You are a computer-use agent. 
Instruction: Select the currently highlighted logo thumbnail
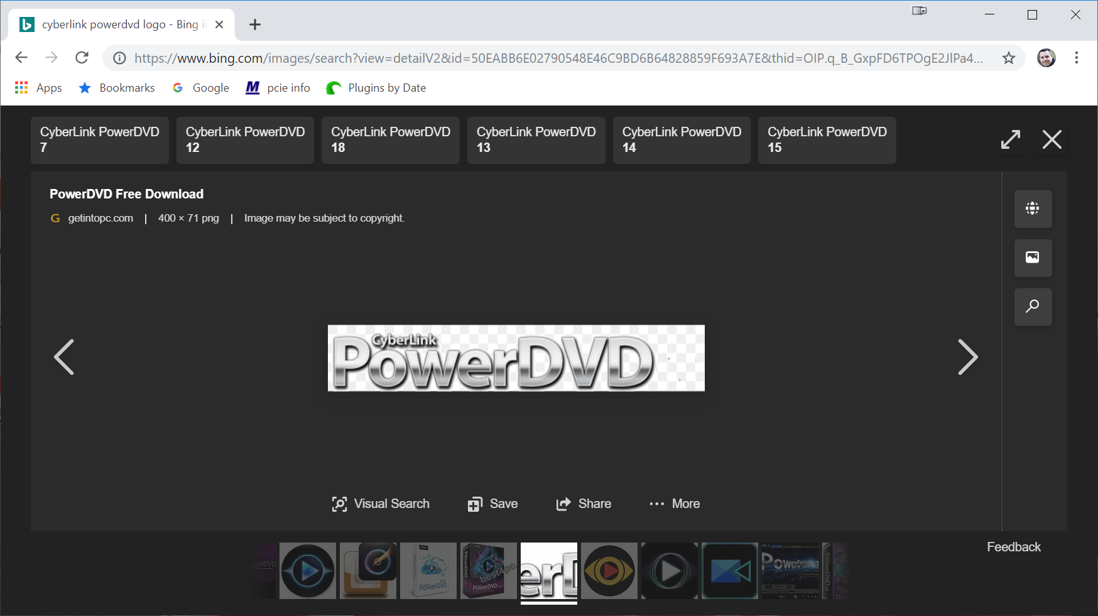point(549,571)
